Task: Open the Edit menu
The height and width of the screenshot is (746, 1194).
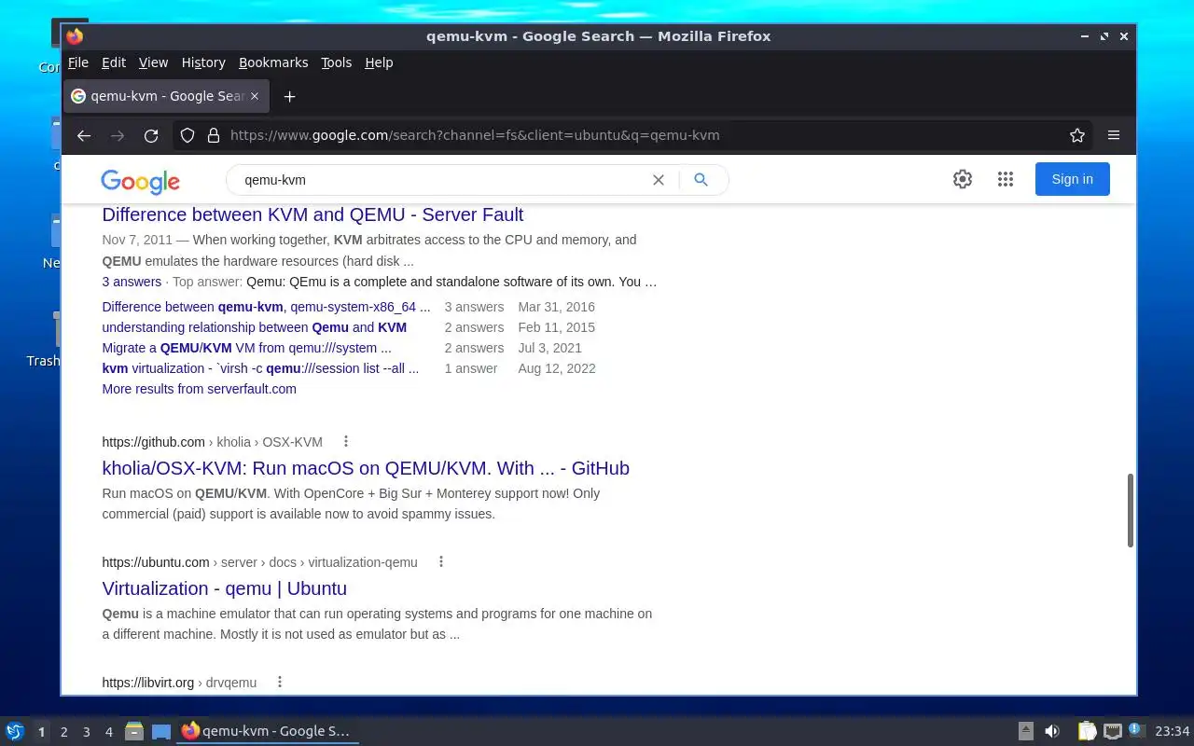Action: coord(114,62)
